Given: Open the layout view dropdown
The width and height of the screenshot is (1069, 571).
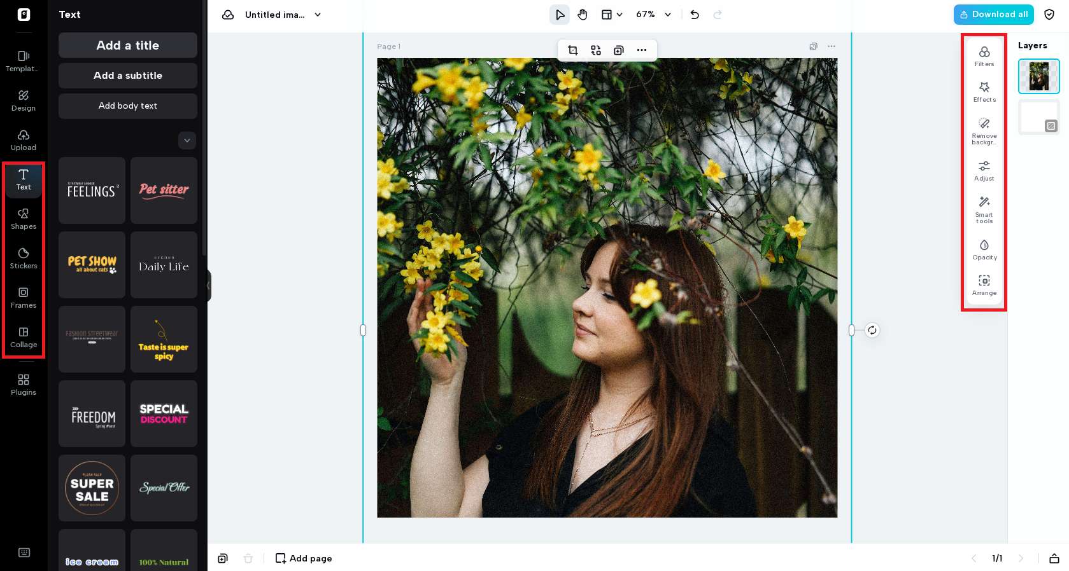Looking at the screenshot, I should click(x=612, y=15).
